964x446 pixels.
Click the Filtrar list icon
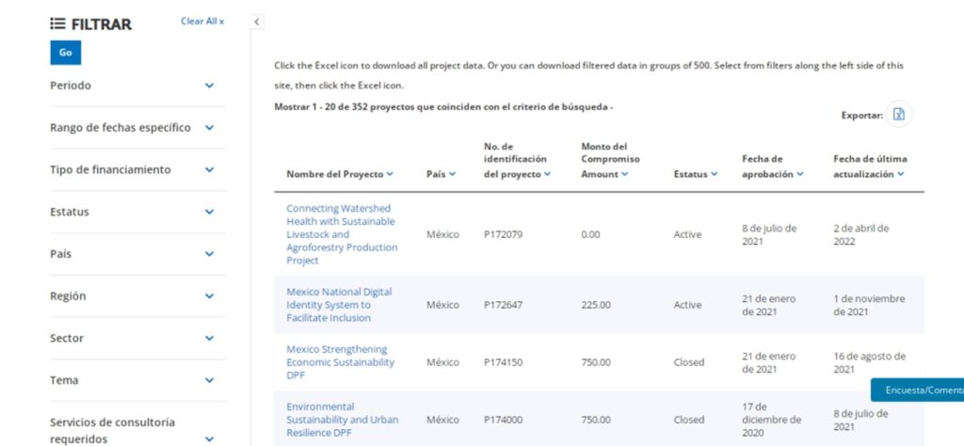click(x=57, y=24)
